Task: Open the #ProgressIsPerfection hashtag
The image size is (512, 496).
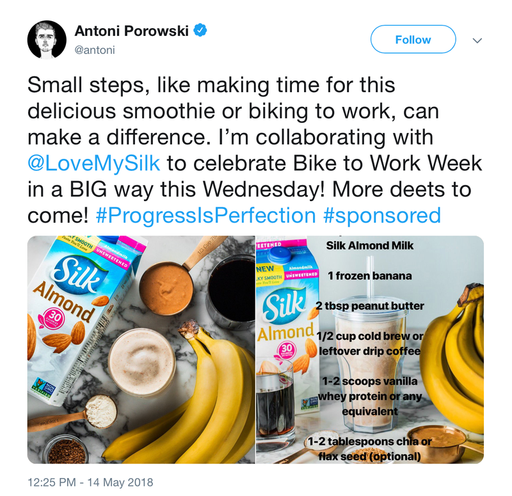Action: (x=205, y=216)
